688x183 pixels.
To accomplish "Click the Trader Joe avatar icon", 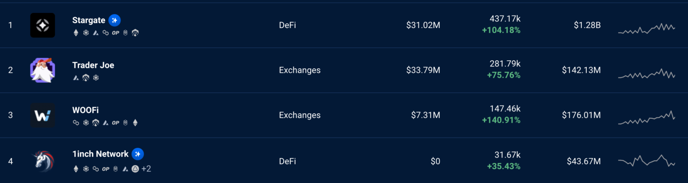I will tap(43, 70).
